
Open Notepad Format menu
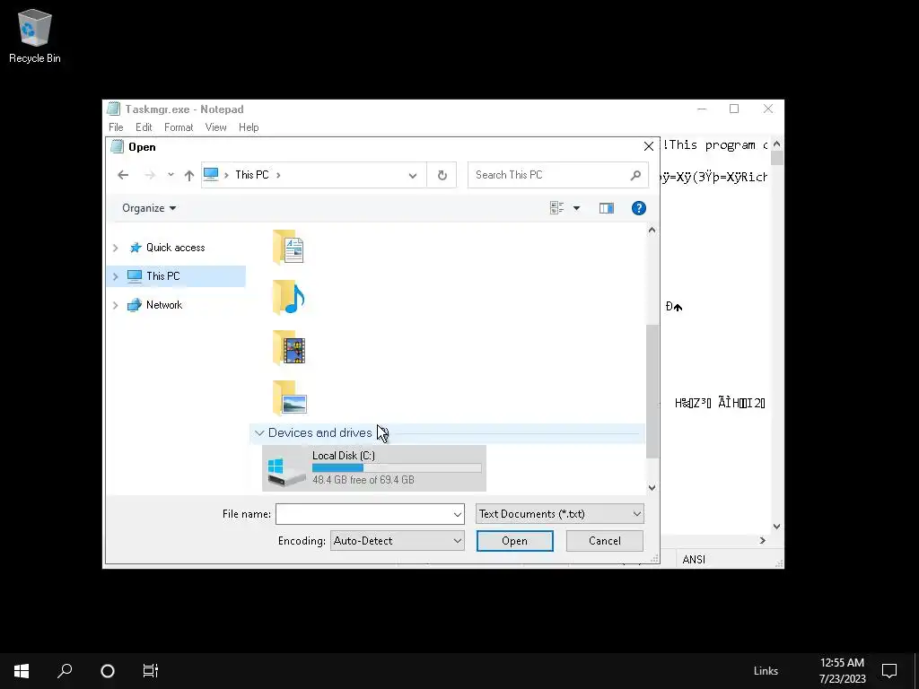coord(179,127)
